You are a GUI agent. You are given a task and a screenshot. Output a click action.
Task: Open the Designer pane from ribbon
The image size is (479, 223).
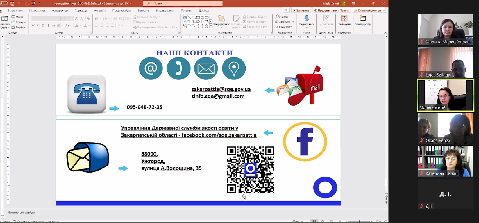pos(362,20)
